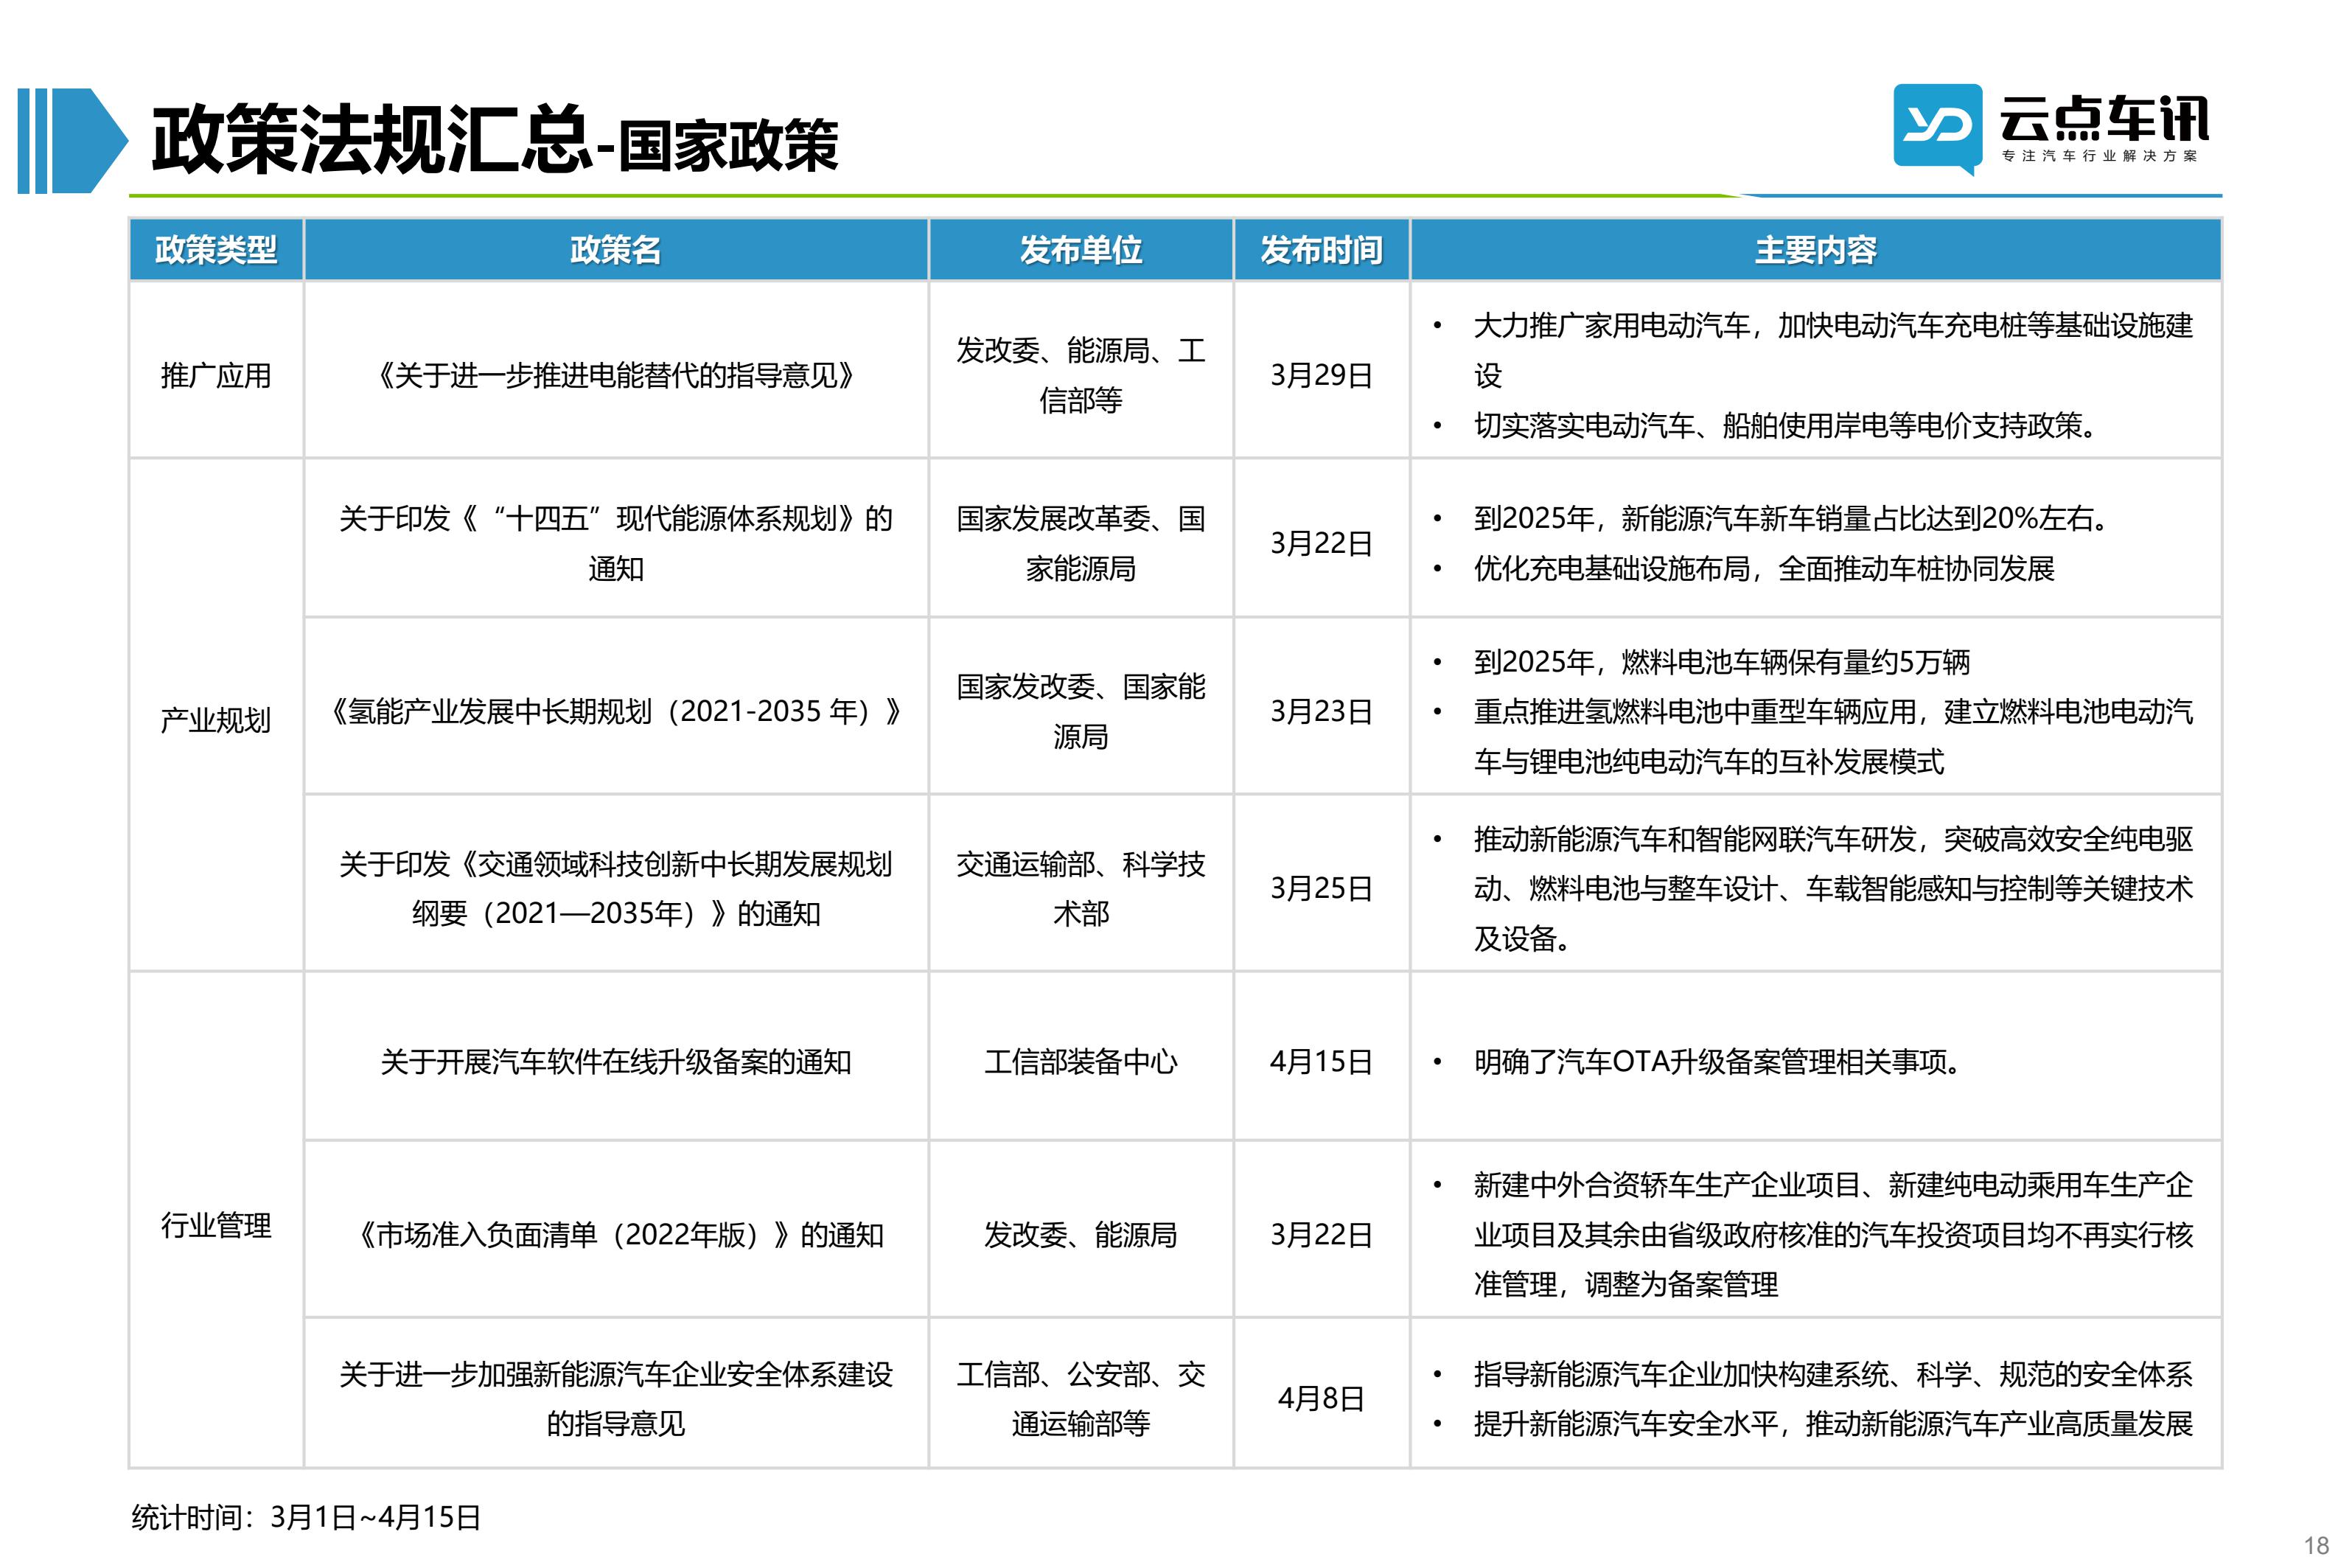Select bullet 明确了汽车OTA升级备案管理相关事项
The width and height of the screenshot is (2352, 1568).
1720,1061
